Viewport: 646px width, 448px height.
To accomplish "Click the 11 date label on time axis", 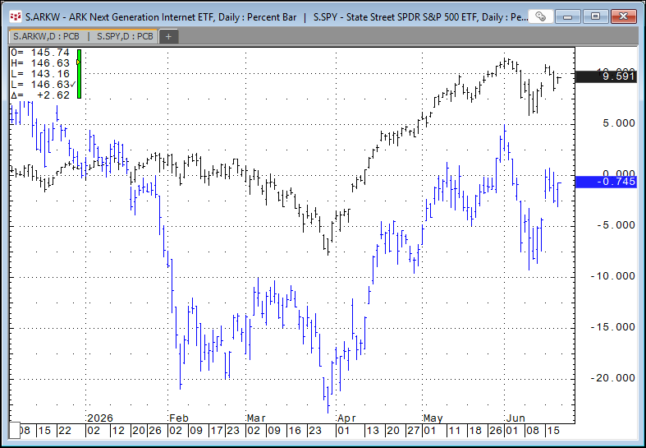I will (x=455, y=431).
